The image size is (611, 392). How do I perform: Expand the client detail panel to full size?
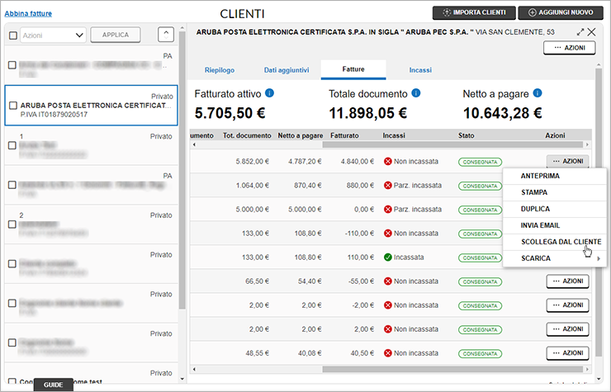(x=580, y=32)
